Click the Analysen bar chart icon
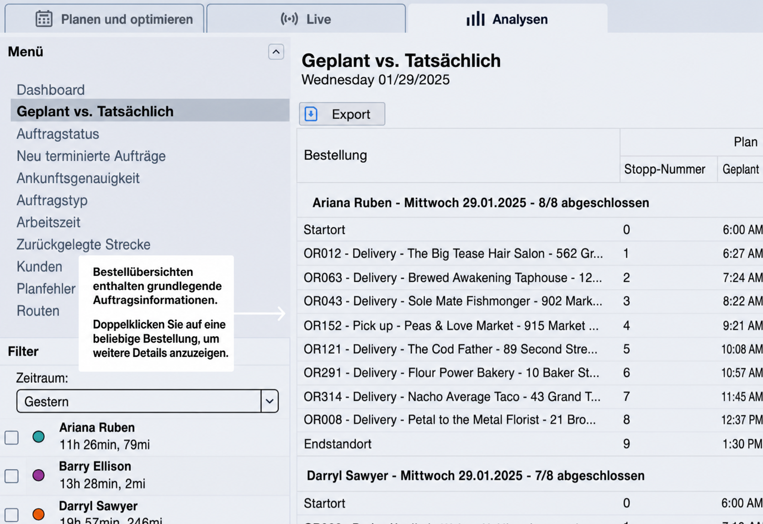 (476, 19)
